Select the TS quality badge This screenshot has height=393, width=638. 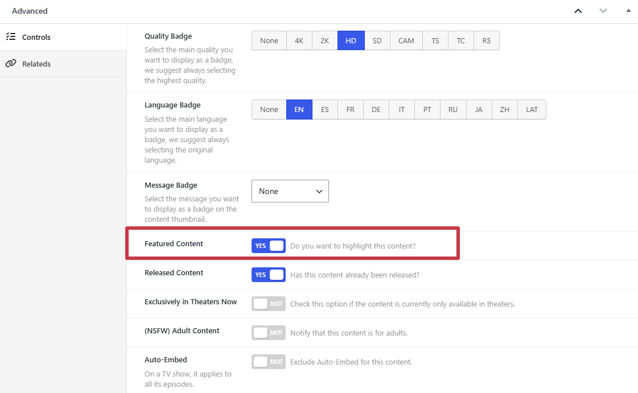[x=435, y=40]
